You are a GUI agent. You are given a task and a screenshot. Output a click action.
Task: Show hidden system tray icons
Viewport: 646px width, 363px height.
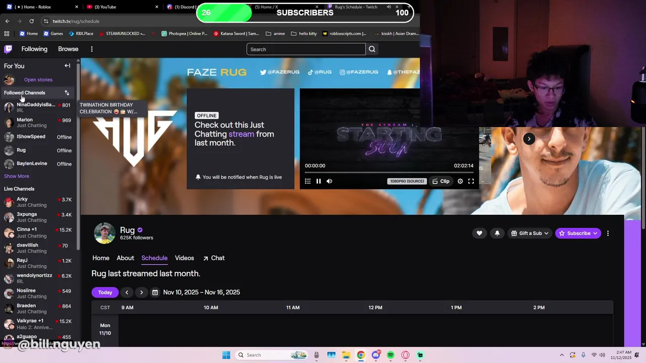coord(562,355)
